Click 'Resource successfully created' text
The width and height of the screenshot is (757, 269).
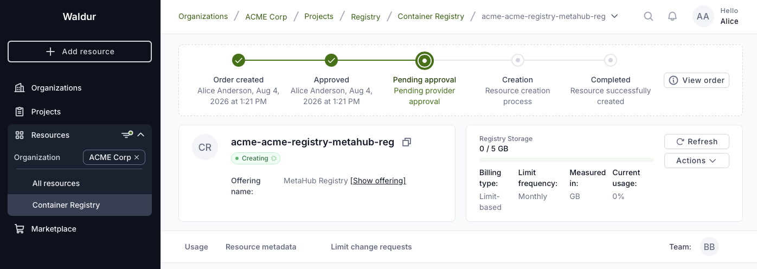point(611,96)
